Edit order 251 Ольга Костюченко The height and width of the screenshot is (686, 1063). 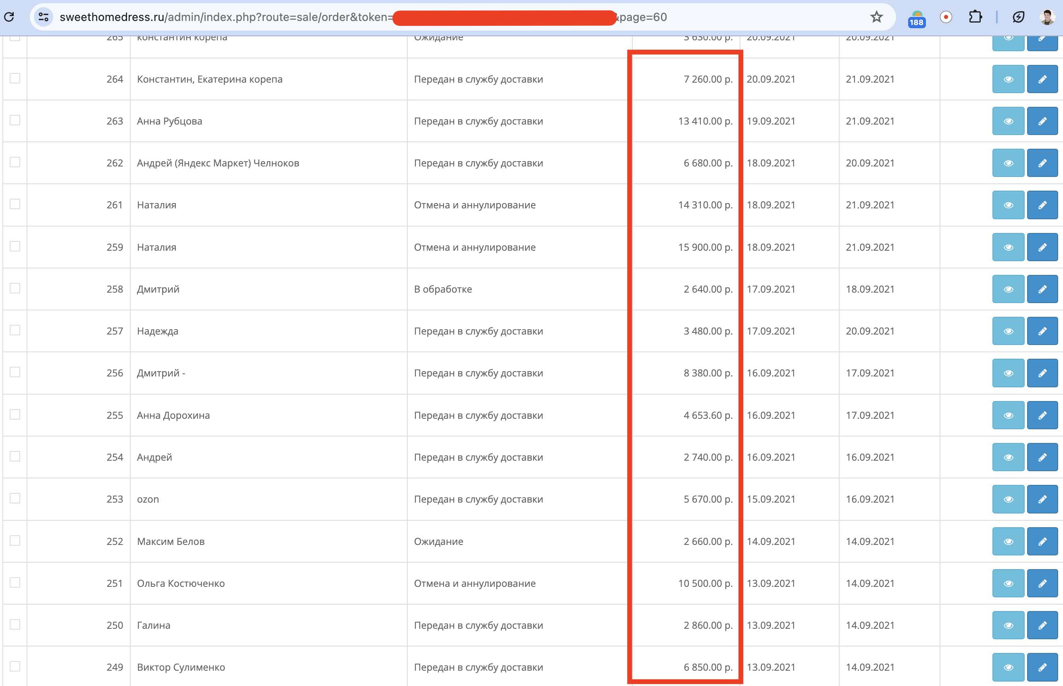click(x=1042, y=584)
